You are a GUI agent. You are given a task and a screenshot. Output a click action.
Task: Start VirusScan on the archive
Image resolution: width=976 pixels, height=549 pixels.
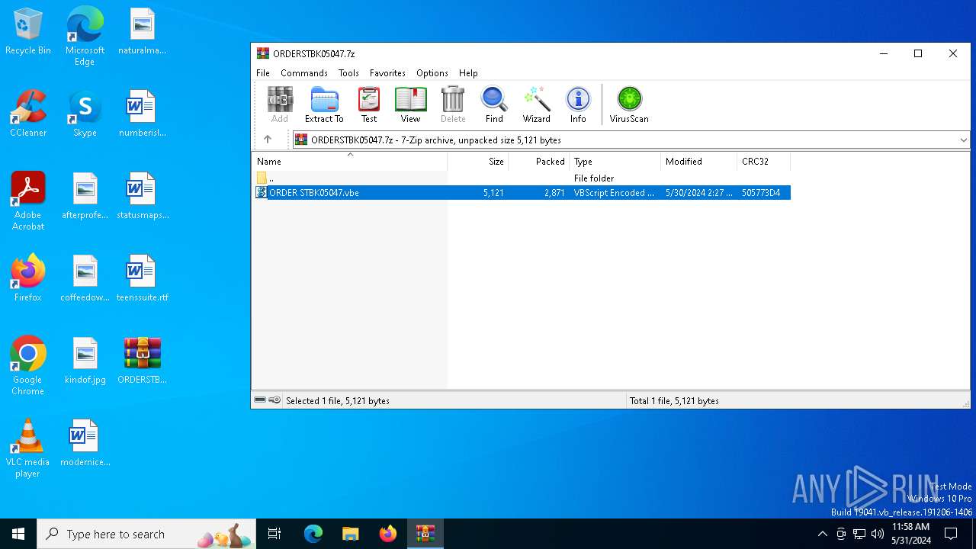click(x=629, y=104)
